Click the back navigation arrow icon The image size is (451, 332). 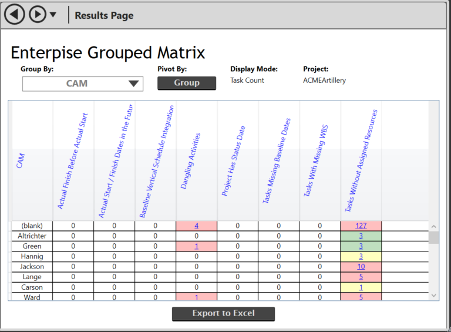[x=14, y=14]
